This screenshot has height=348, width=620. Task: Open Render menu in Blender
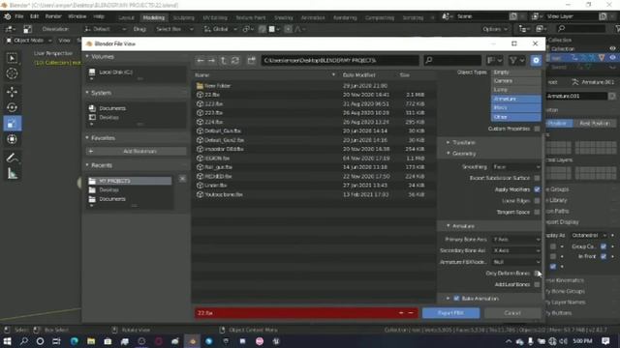tap(53, 16)
